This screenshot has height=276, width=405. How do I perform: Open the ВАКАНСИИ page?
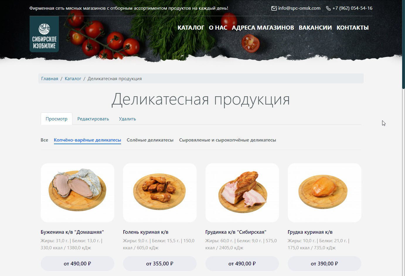coord(315,28)
